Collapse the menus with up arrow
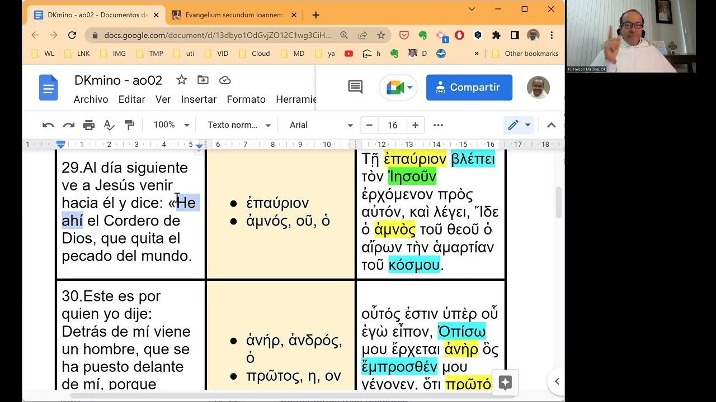 click(x=551, y=125)
